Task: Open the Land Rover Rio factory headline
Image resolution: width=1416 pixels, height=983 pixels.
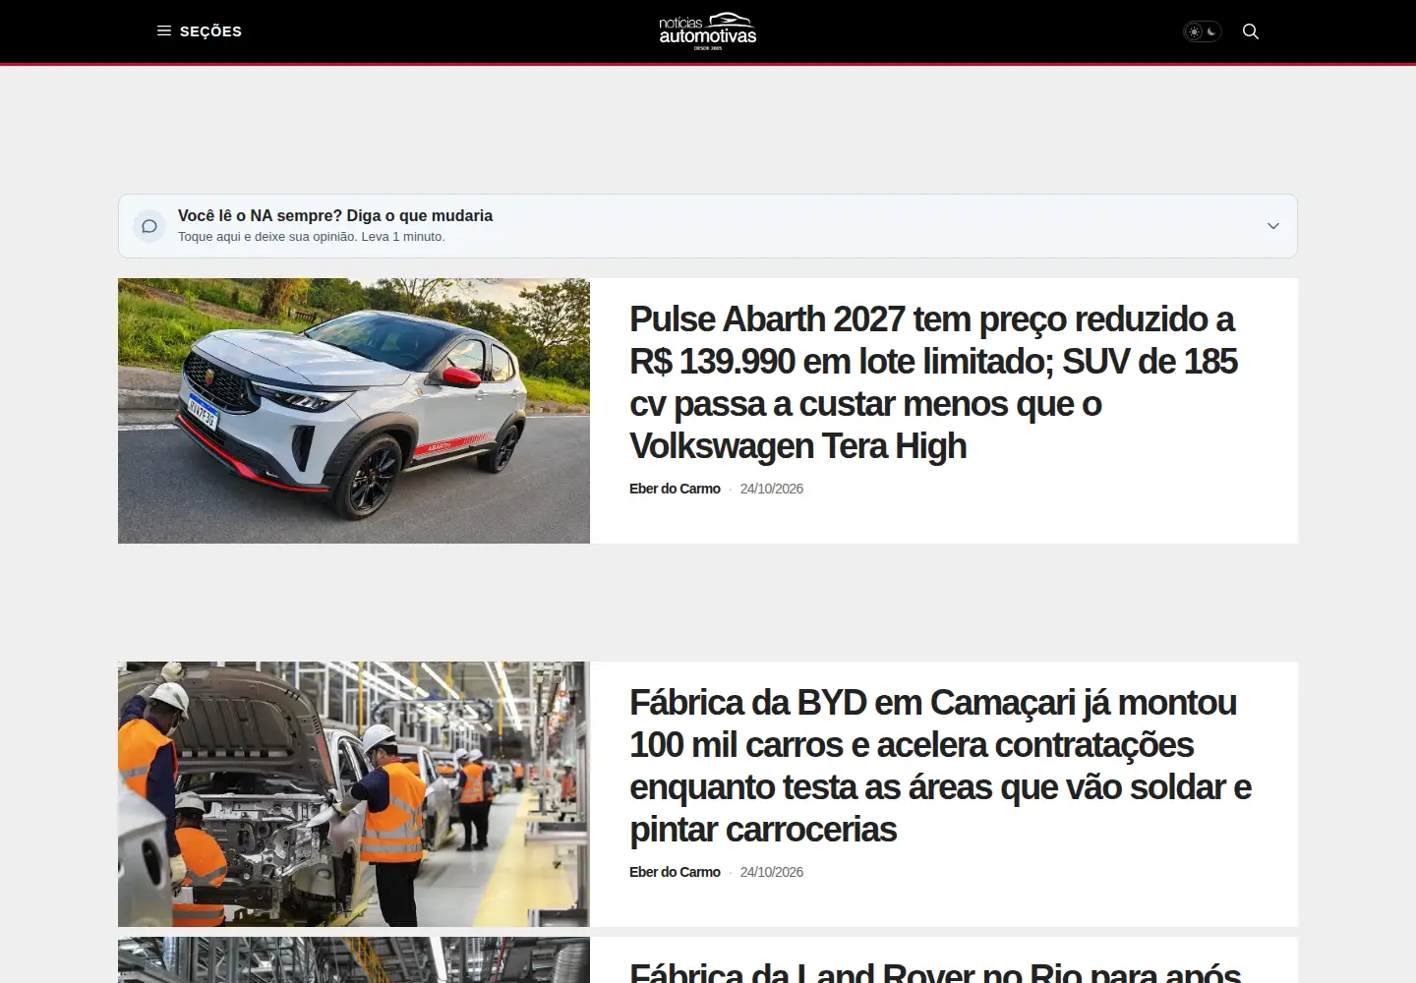Action: click(935, 972)
